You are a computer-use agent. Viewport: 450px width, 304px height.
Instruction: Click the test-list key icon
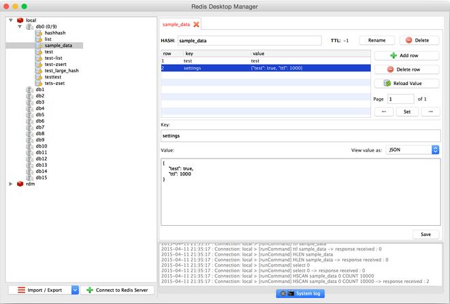[38, 58]
